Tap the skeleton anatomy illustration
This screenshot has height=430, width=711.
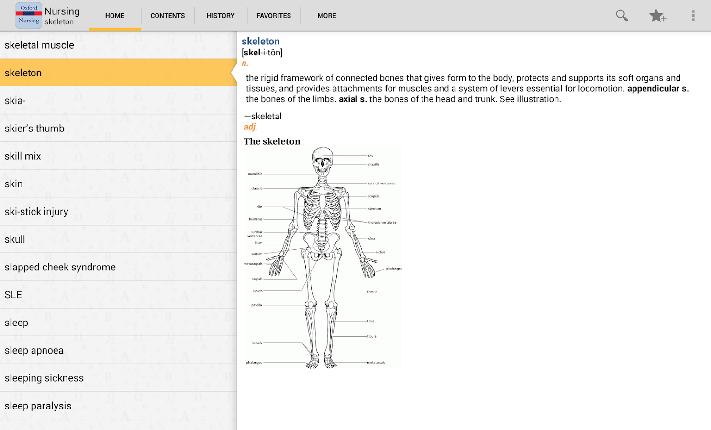322,257
